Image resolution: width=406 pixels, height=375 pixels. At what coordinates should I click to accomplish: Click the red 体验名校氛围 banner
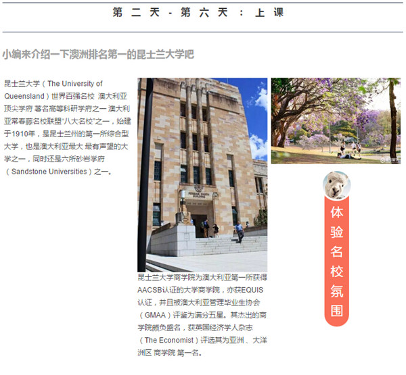tap(337, 260)
